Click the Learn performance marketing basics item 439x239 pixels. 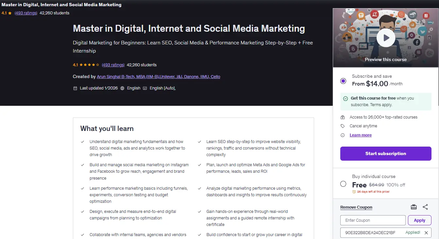139,195
